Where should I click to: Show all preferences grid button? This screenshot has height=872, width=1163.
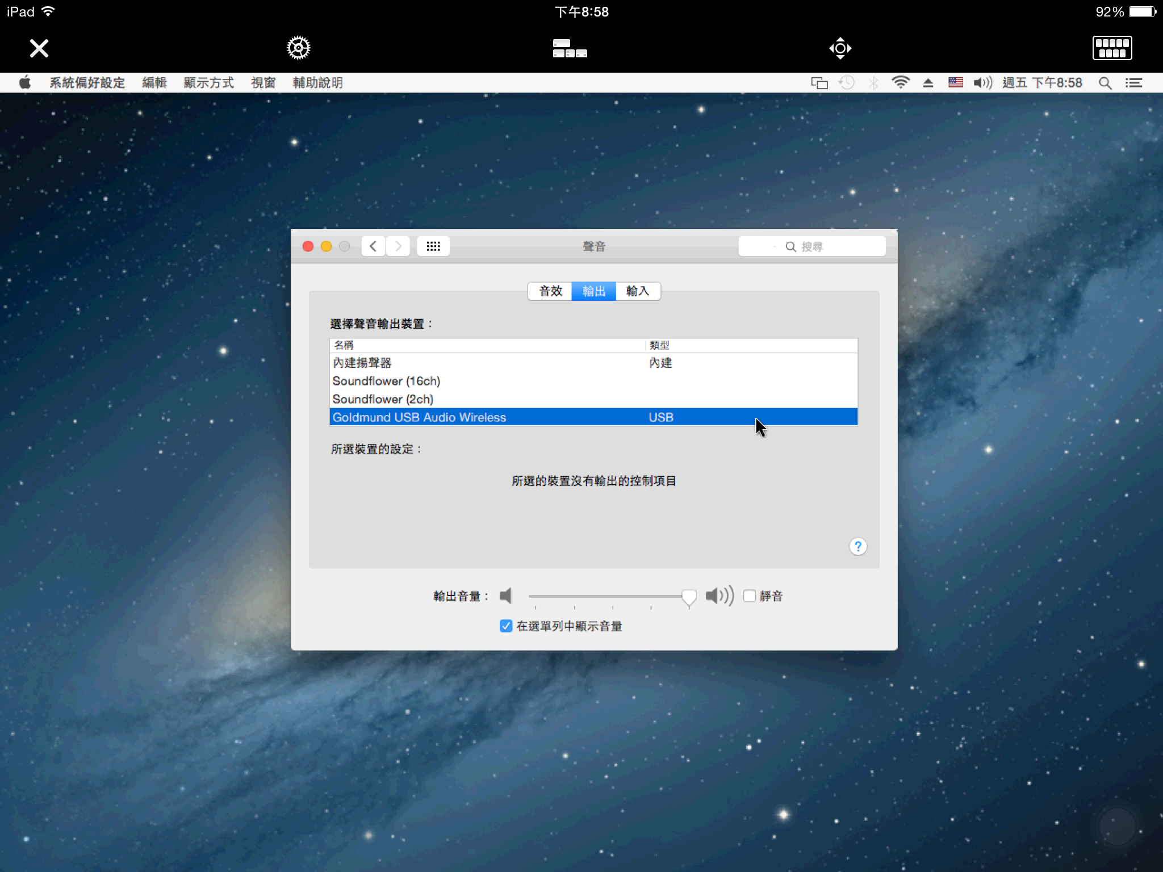(433, 246)
